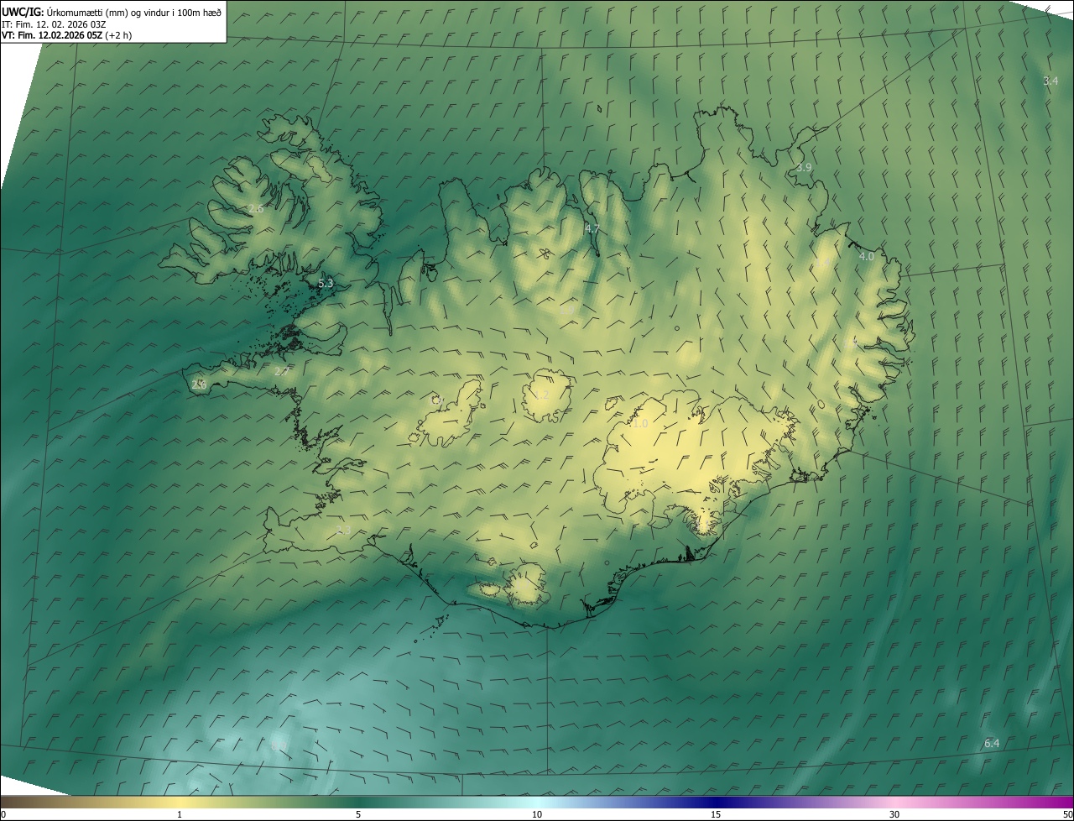Click the 1.2 value label on Hofsjökull glacier
This screenshot has width=1074, height=821.
tap(541, 395)
